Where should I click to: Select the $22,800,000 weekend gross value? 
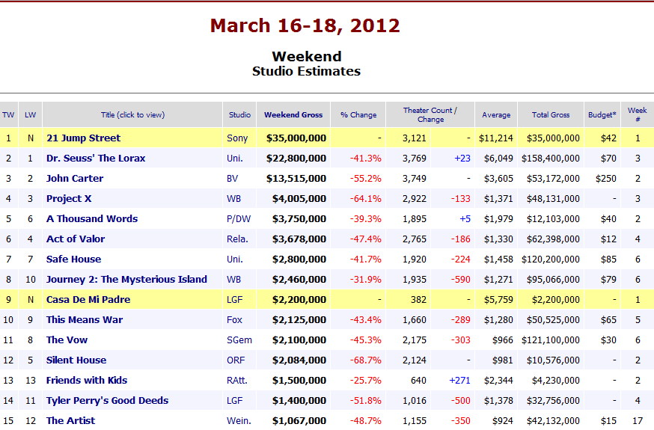coord(296,159)
